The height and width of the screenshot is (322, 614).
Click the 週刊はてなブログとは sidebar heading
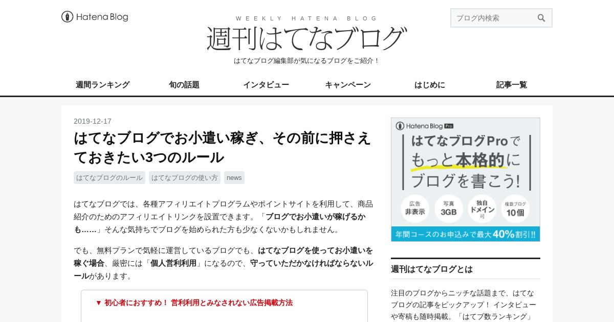click(x=432, y=269)
